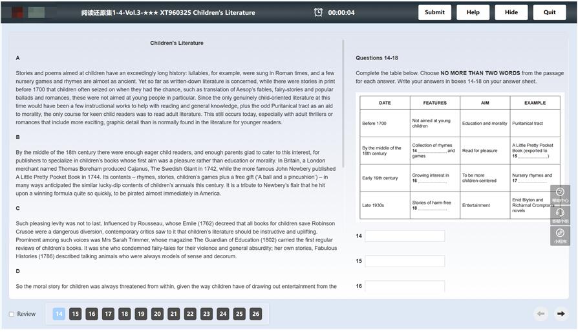Viewport: 578px width, 332px height.
Task: Click the DATE column header
Action: pos(385,103)
